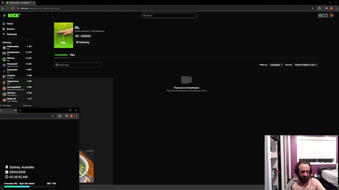Open Browse in the sidebar
The width and height of the screenshot is (339, 190).
tap(11, 29)
